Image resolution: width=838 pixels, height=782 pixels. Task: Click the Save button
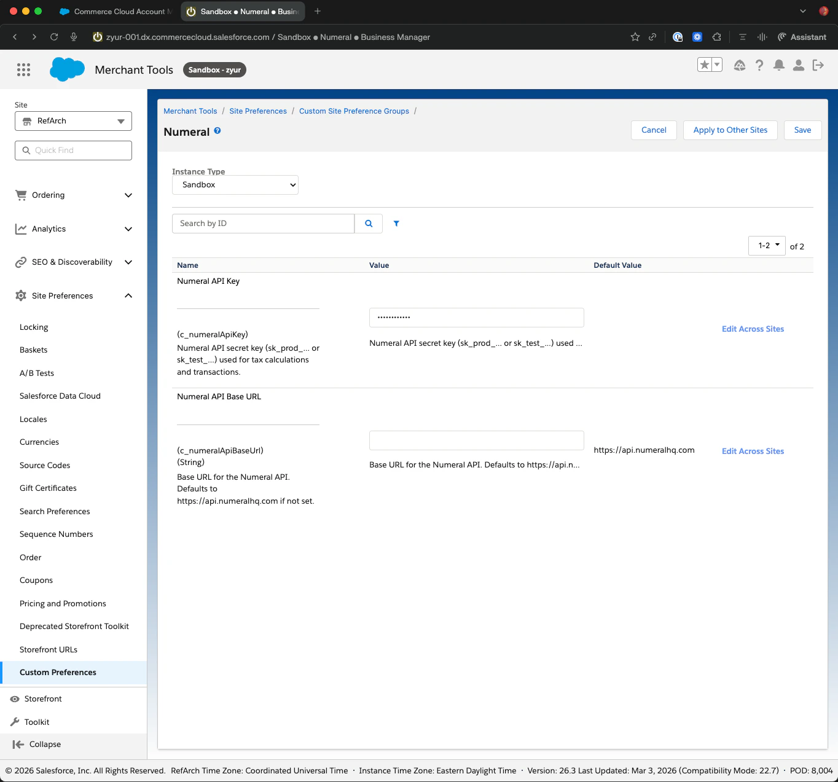(802, 130)
